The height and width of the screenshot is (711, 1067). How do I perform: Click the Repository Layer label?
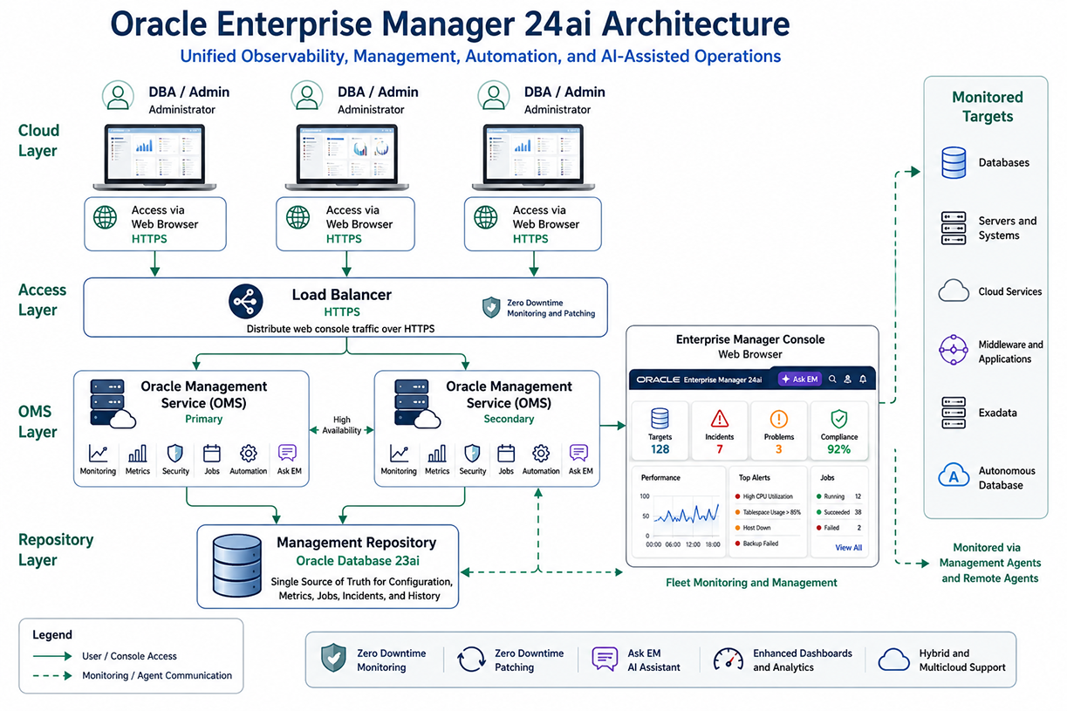[x=56, y=550]
